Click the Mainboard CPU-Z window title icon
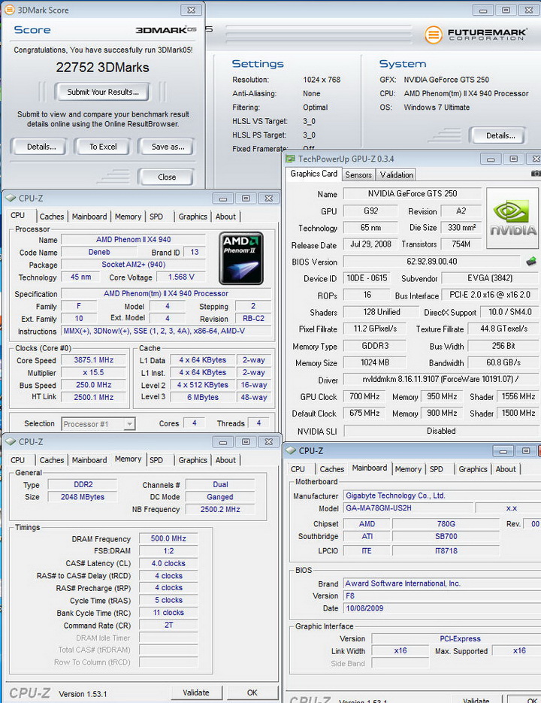Screen dimensions: 541x703 (291, 450)
